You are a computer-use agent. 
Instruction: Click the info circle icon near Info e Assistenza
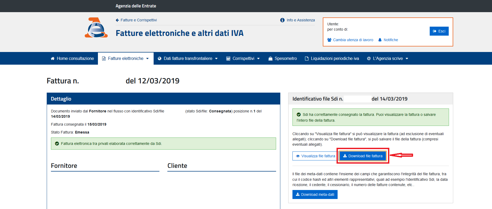282,20
